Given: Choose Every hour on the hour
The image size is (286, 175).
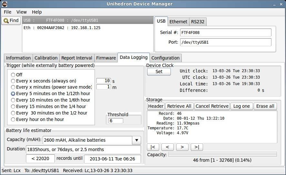Looking at the screenshot, I should coord(13,119).
